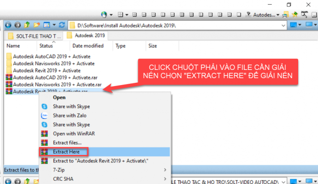
Task: Sort by the Date modified column header
Action: [x=88, y=46]
